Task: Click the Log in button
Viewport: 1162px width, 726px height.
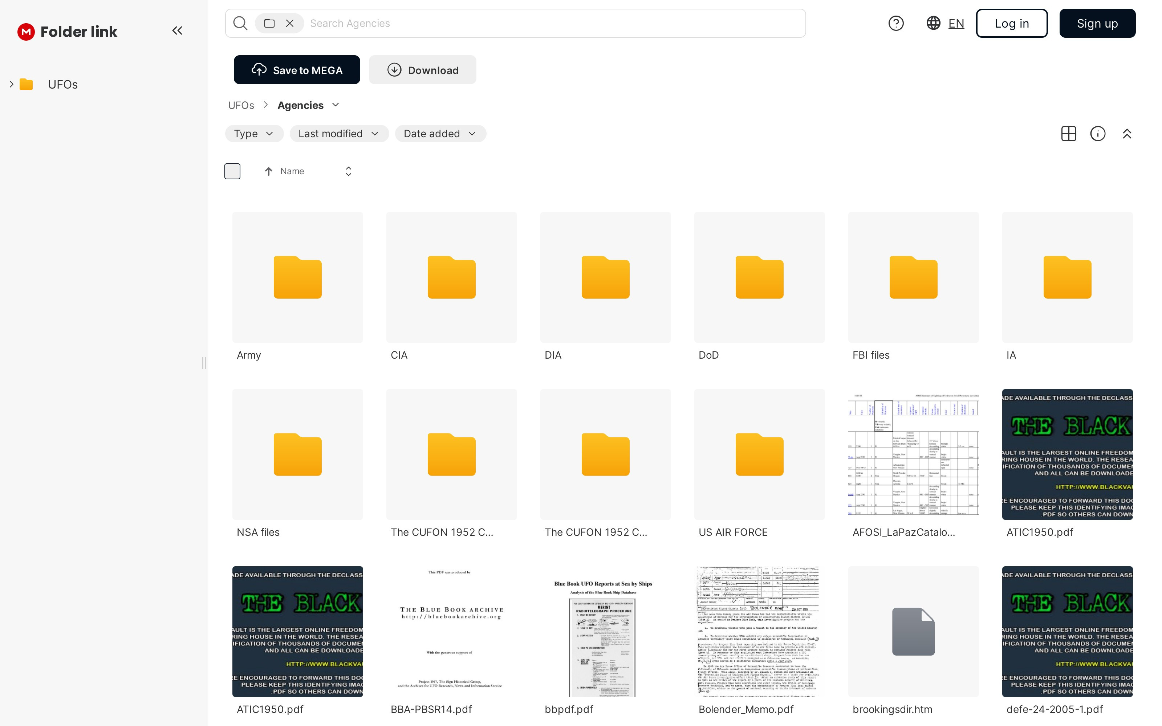Action: coord(1012,23)
